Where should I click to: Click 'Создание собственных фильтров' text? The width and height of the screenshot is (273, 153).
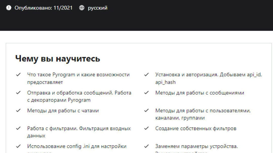[196, 128]
